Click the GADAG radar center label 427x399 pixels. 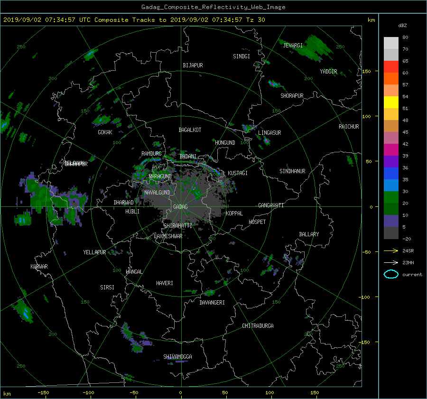(180, 207)
